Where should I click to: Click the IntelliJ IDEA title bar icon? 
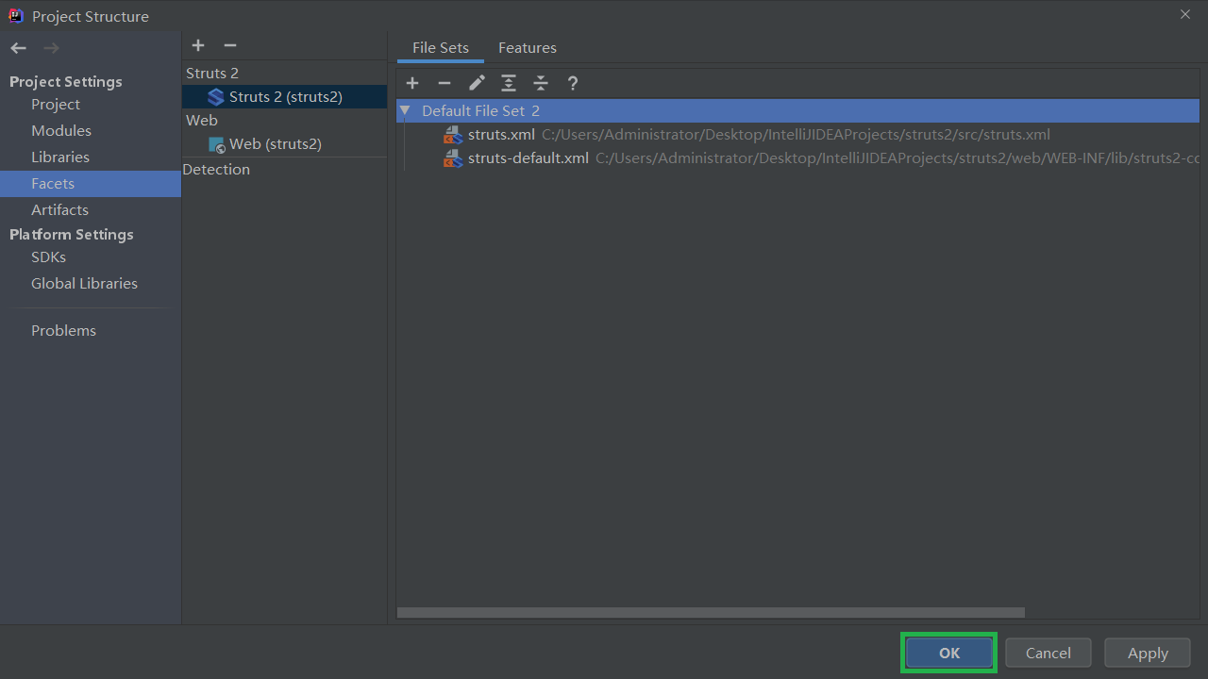pyautogui.click(x=15, y=15)
